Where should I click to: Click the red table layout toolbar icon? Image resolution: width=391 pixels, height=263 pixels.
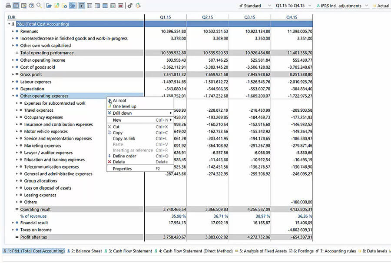point(120,6)
